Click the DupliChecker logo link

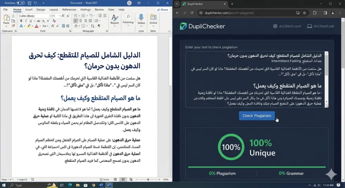point(202,26)
